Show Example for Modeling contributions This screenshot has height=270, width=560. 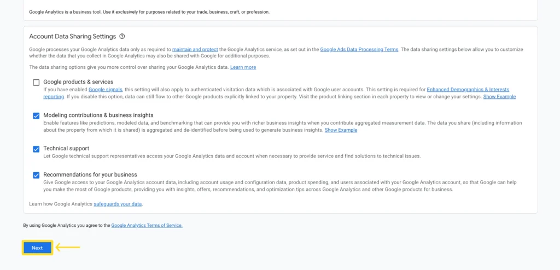coord(341,130)
